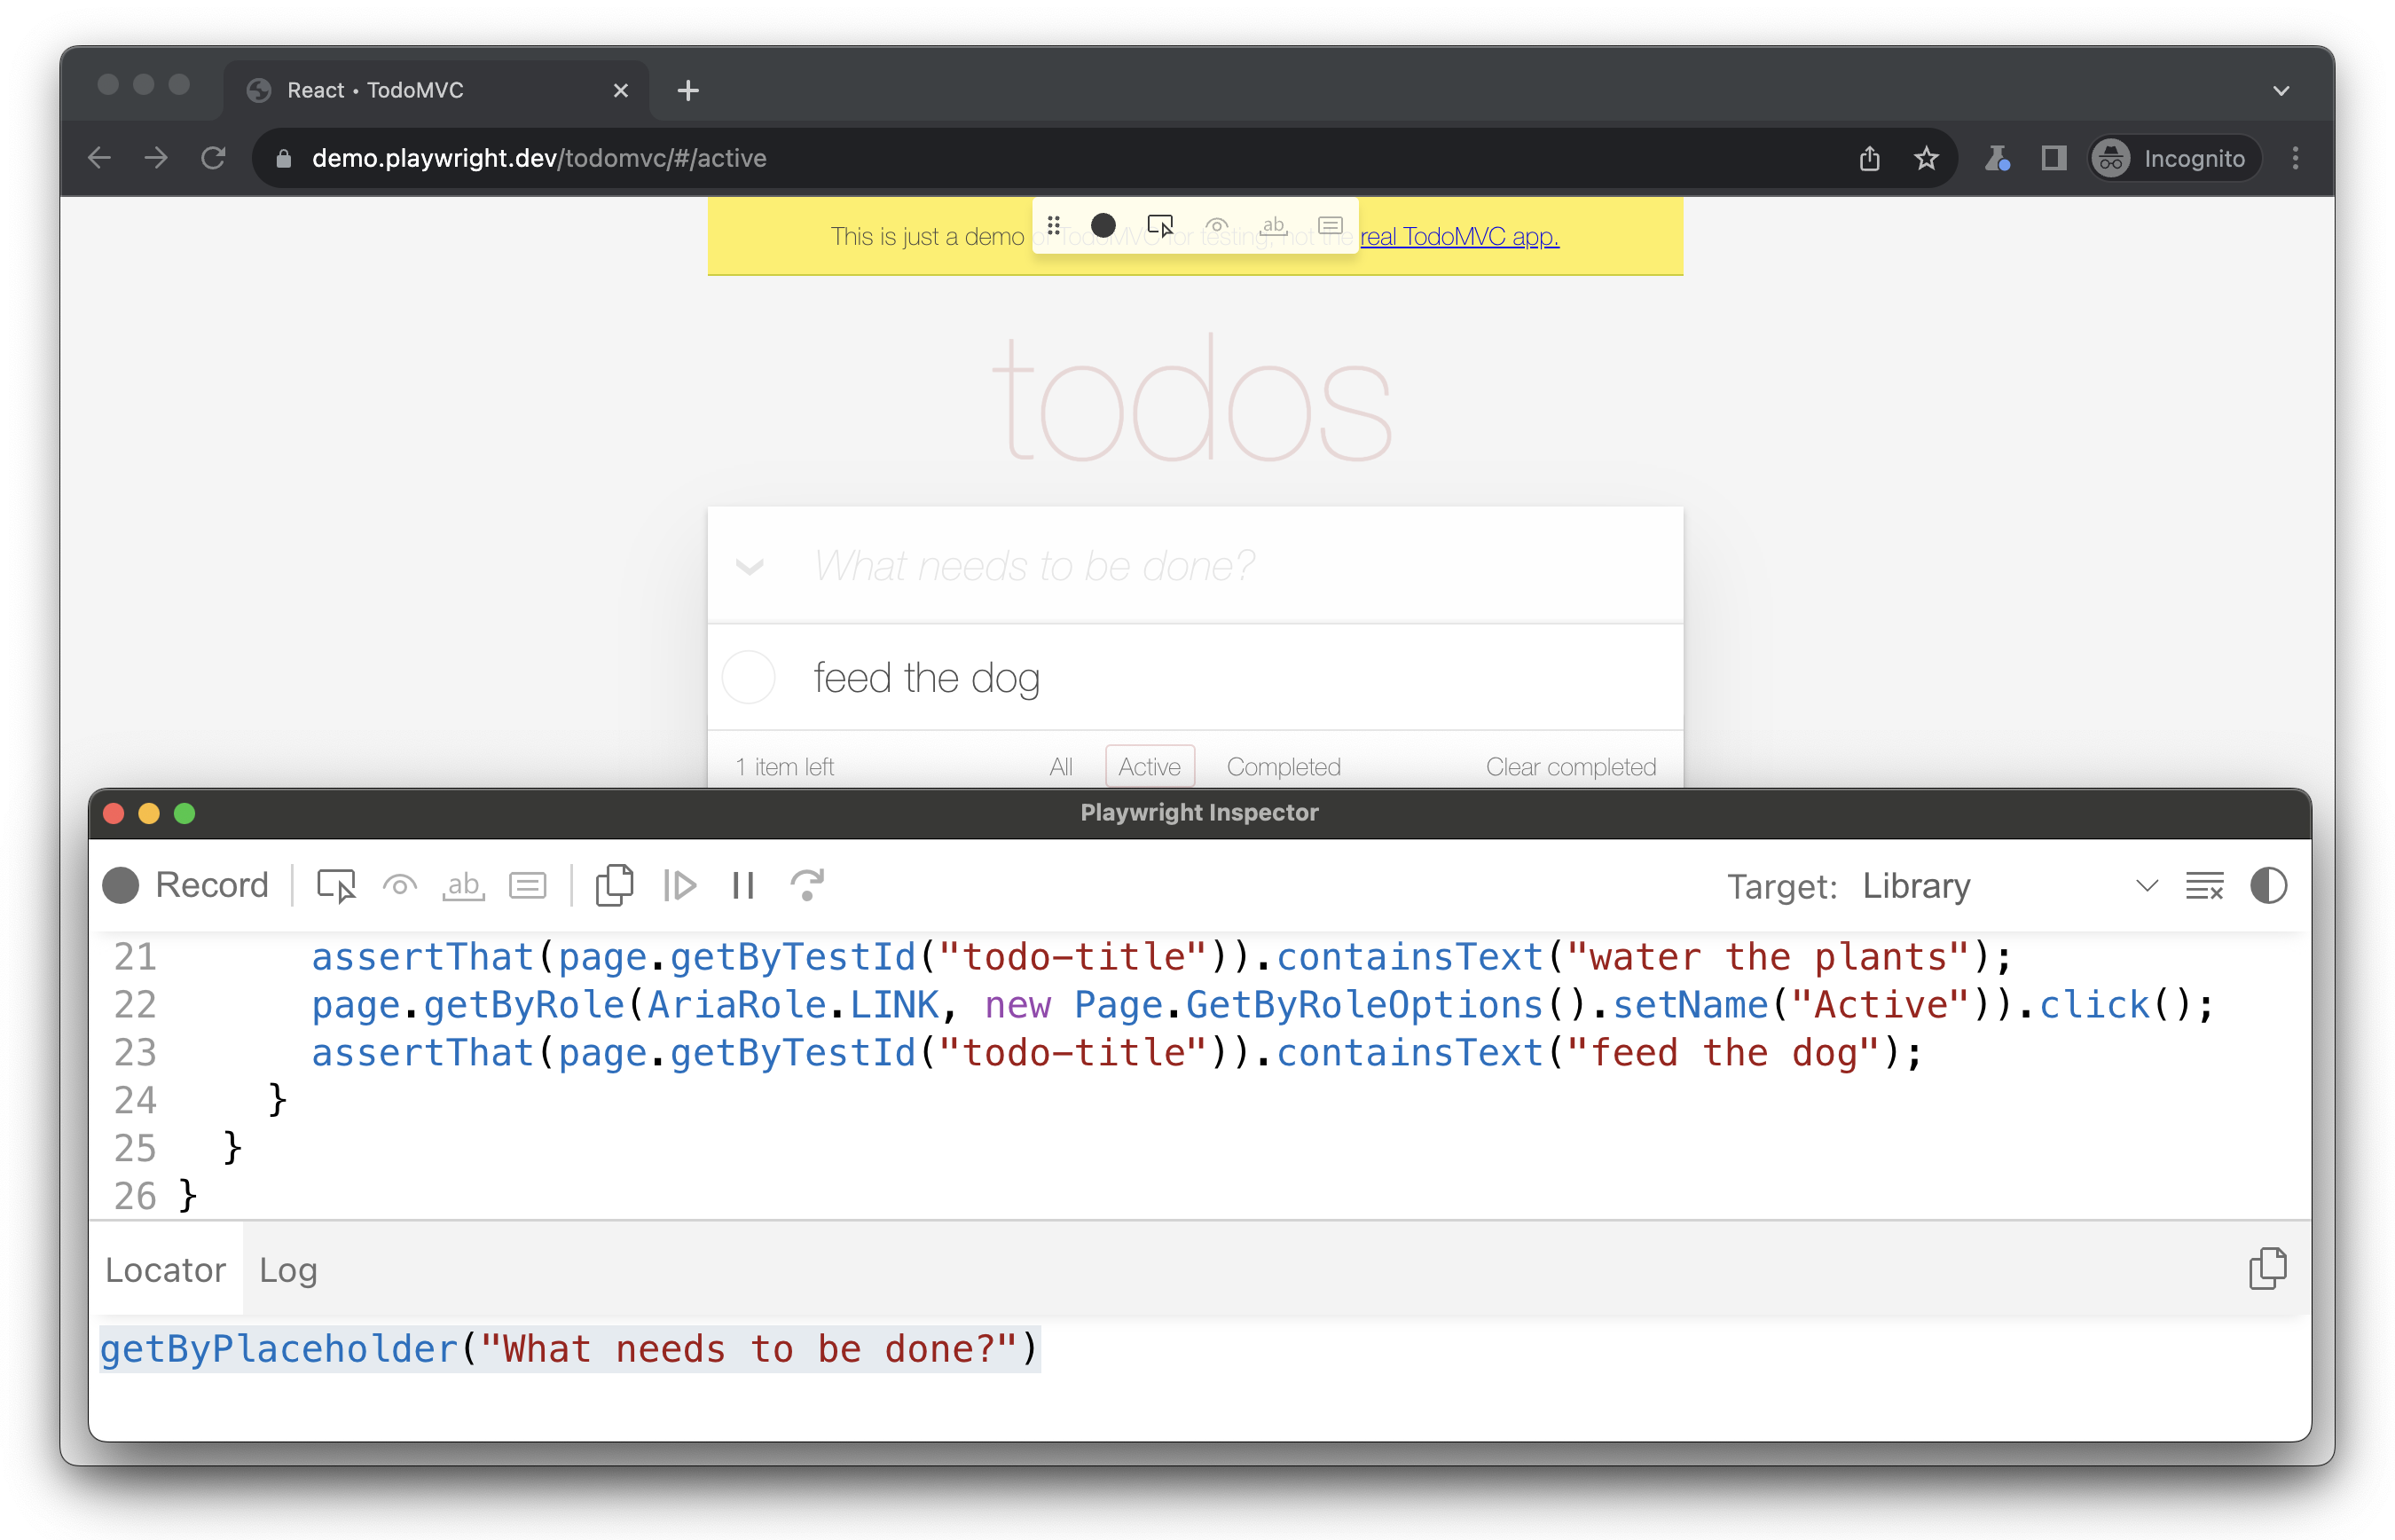Viewport: 2395px width, 1540px height.
Task: Click the Incognito profile button
Action: pos(2176,158)
